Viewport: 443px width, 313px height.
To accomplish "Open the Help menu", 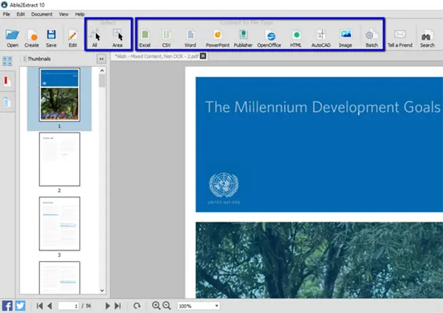I will click(x=80, y=14).
